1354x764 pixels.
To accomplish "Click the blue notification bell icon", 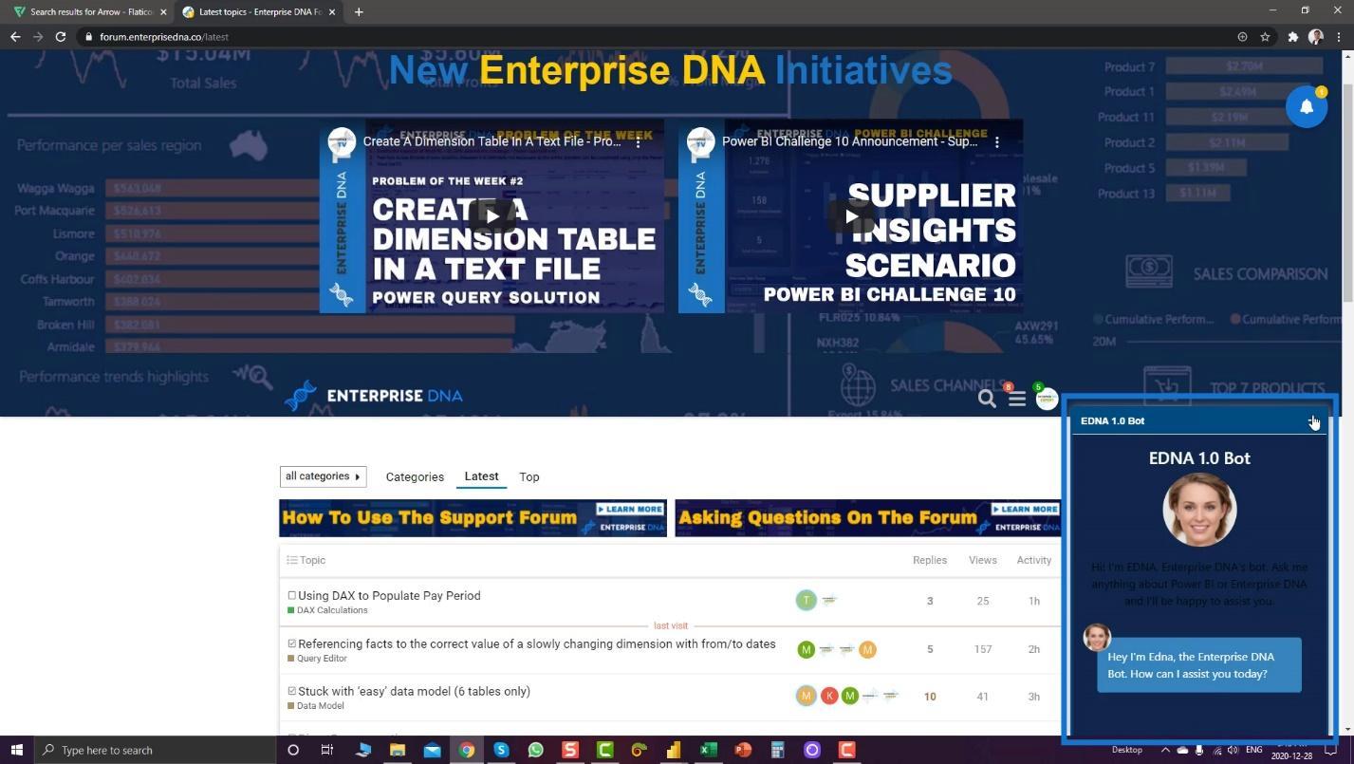I will click(1307, 106).
